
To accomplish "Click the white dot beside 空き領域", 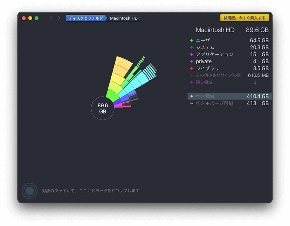I will coord(192,96).
